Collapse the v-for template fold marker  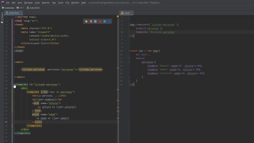[14, 92]
